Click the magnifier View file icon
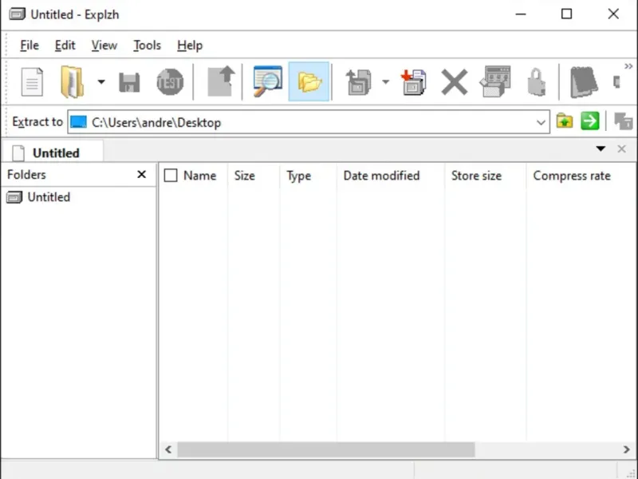The image size is (638, 479). [267, 81]
